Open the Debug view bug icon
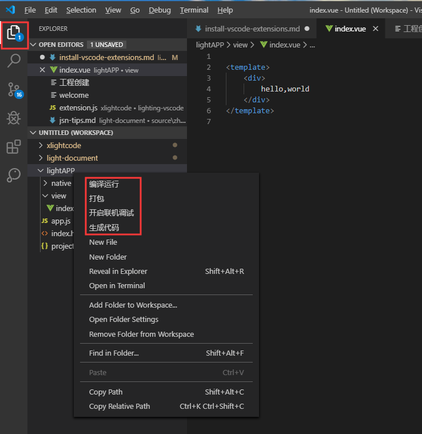 [x=14, y=118]
